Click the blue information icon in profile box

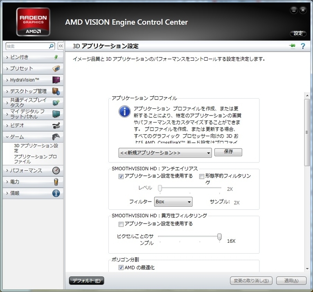pyautogui.click(x=124, y=112)
